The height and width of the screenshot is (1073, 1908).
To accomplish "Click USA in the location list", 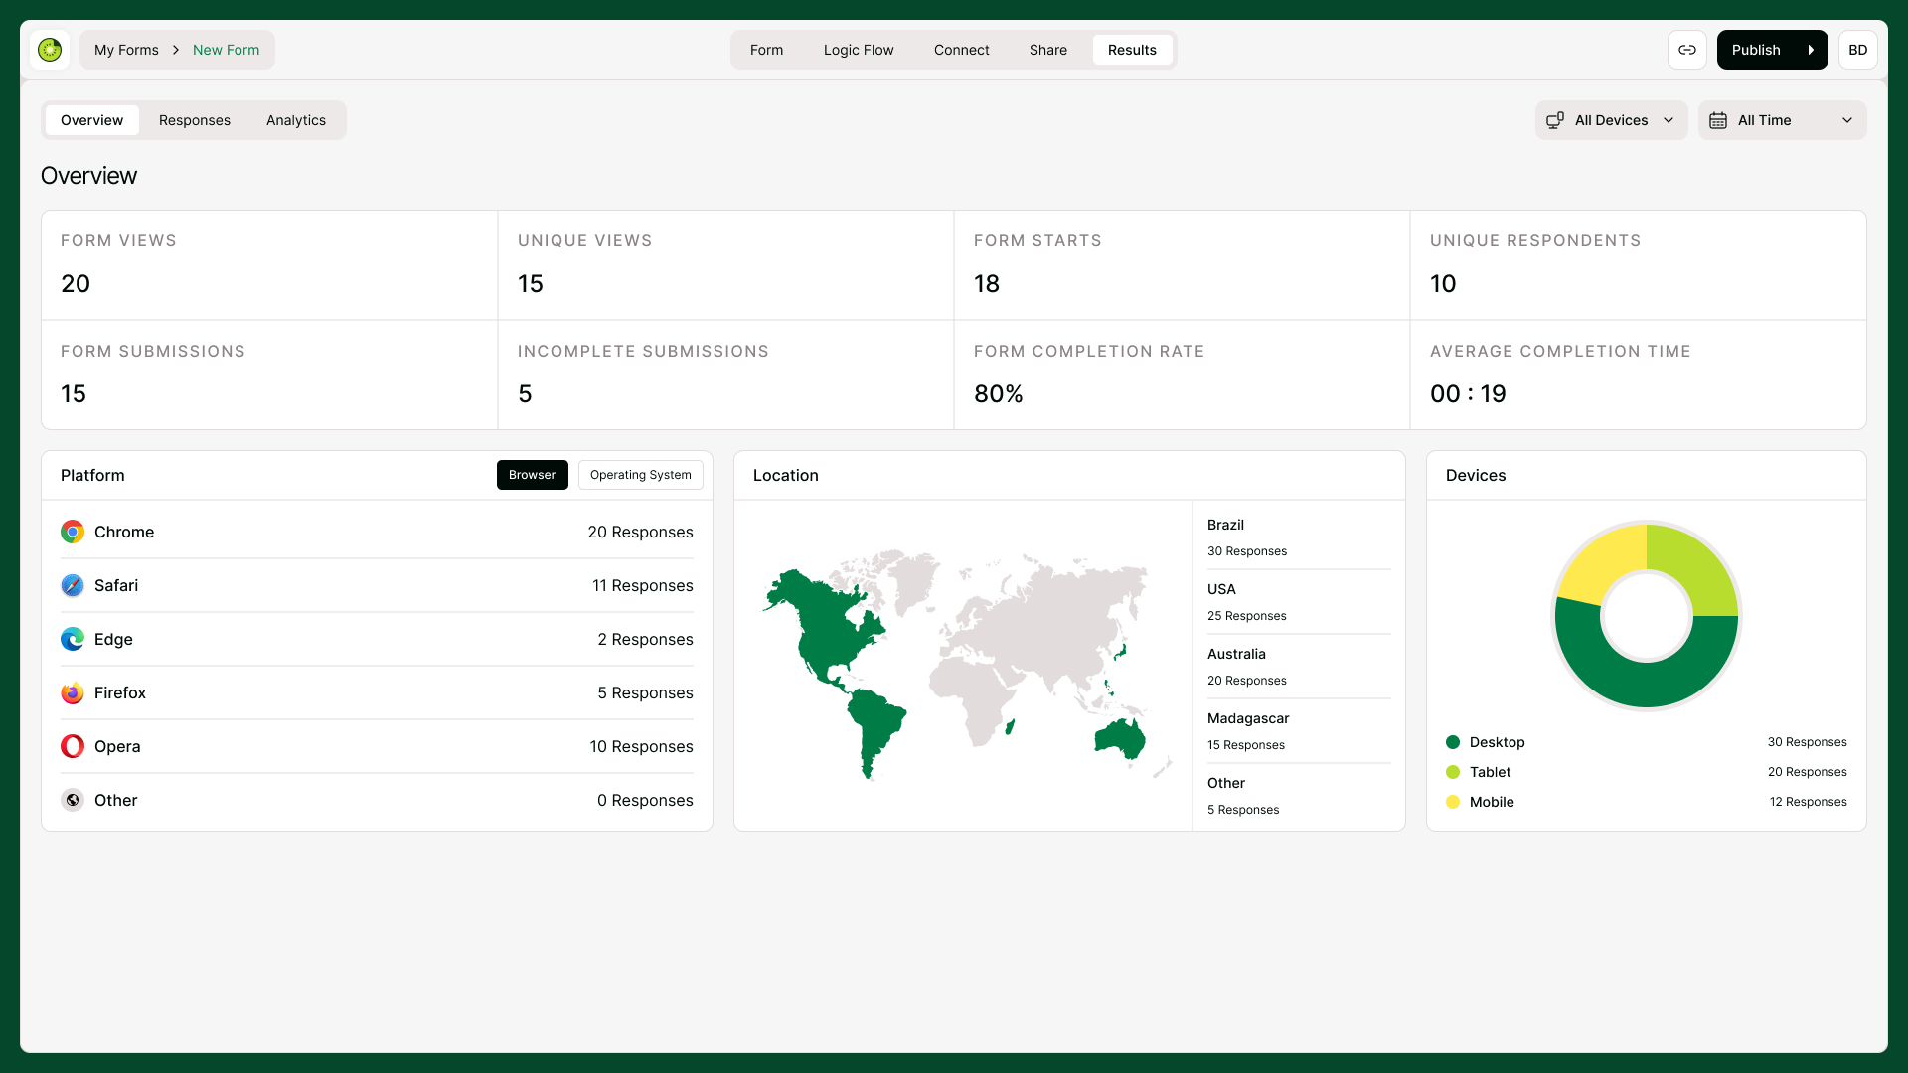I will pos(1299,602).
